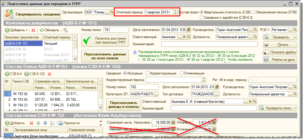Clear the upper Ответственный Акимова field
This screenshot has width=303, height=140.
184,37
